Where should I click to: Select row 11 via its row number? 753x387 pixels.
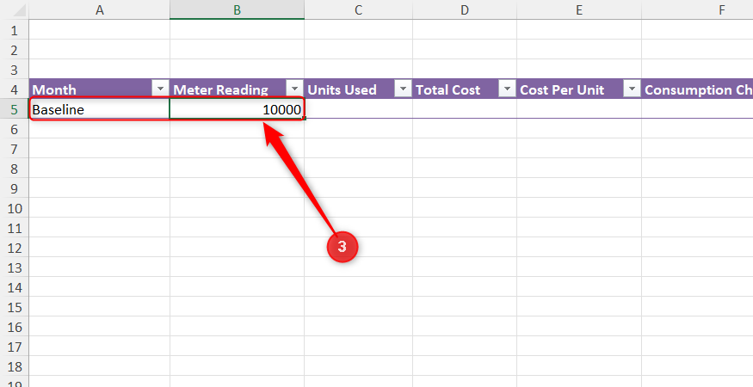[x=15, y=228]
